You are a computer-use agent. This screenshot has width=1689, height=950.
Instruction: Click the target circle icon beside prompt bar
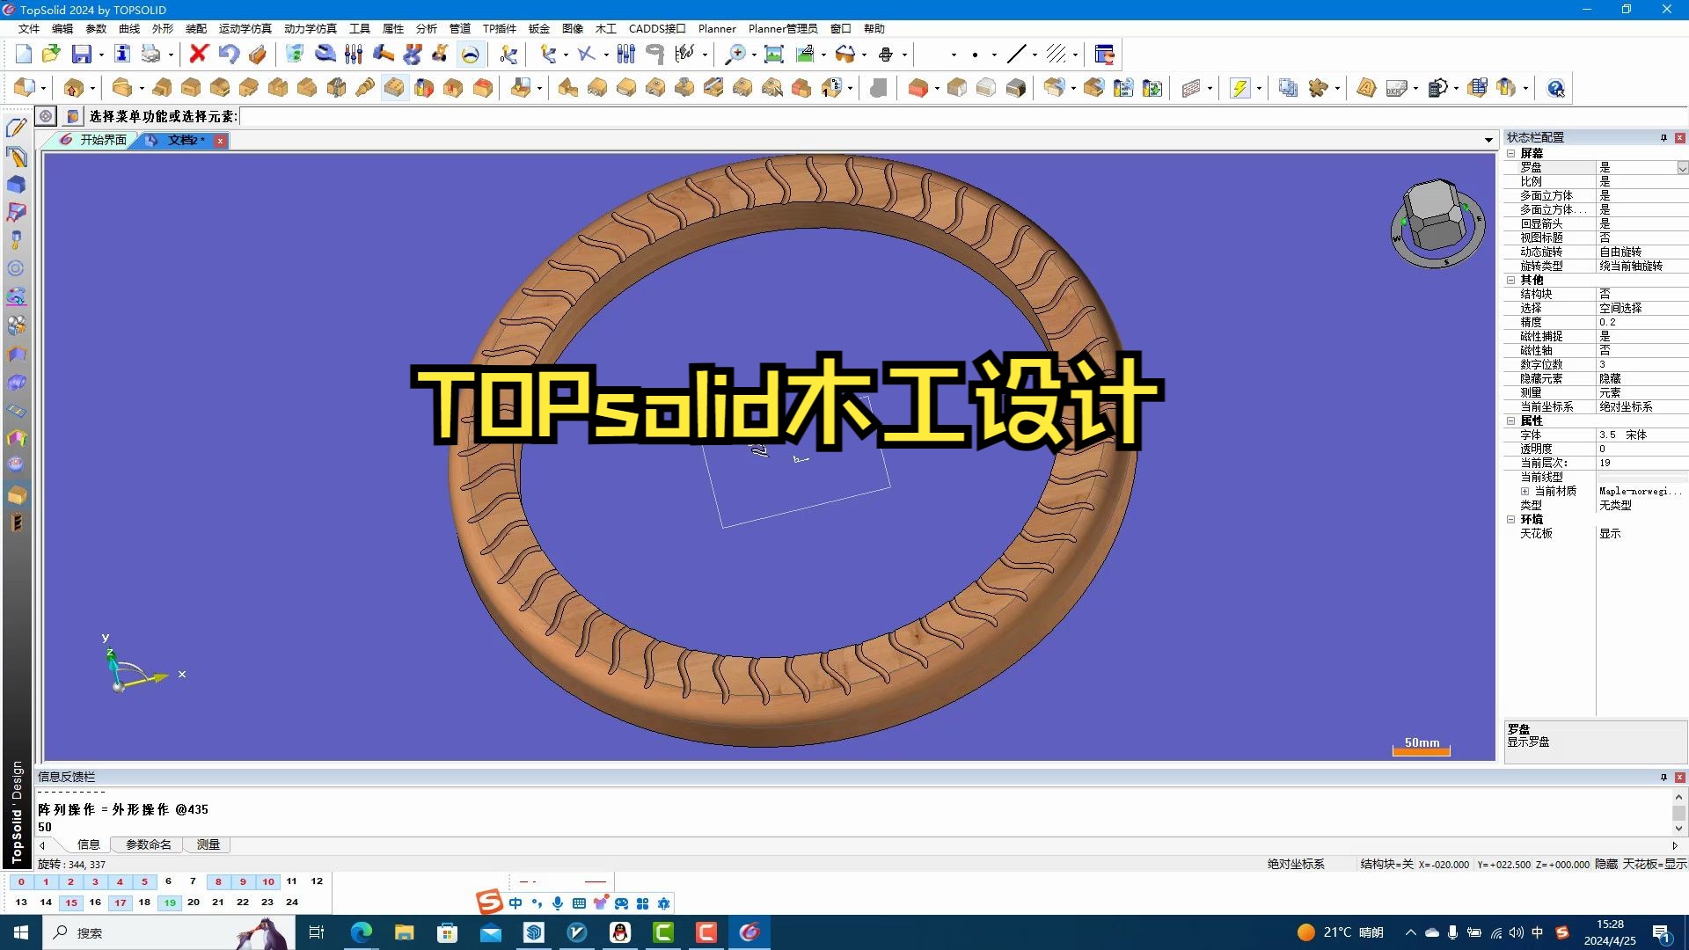pos(46,116)
